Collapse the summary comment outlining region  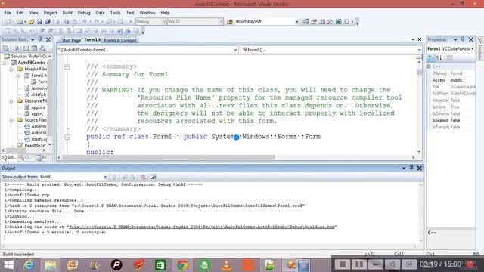tap(67, 67)
